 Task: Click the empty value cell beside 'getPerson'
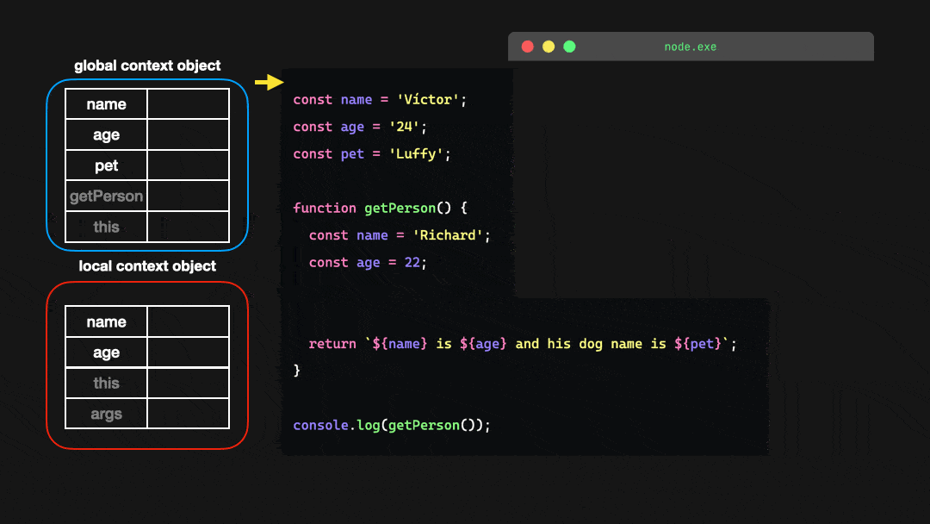tap(188, 196)
